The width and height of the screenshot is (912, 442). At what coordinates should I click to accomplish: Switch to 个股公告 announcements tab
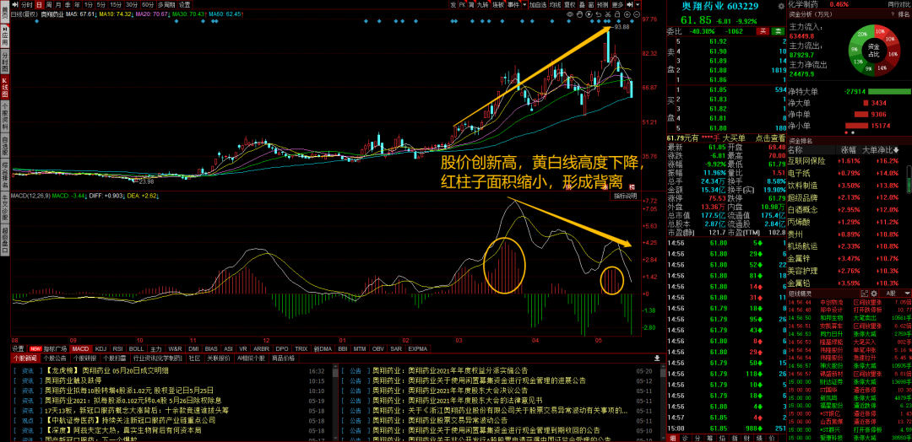point(55,358)
